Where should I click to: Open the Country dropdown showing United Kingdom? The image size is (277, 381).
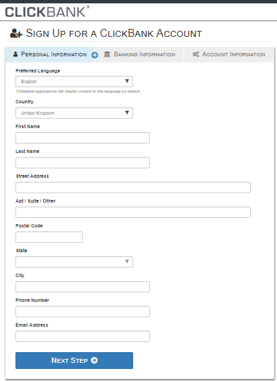(x=74, y=113)
